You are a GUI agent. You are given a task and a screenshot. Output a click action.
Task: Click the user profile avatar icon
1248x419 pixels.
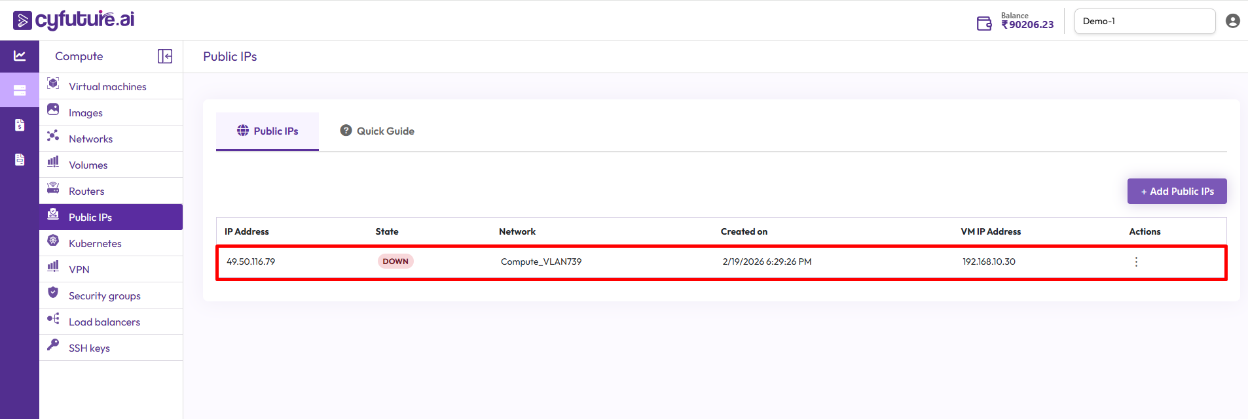(1232, 21)
